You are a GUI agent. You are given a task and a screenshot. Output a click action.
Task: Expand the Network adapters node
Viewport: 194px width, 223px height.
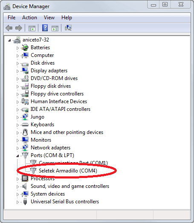click(17, 148)
